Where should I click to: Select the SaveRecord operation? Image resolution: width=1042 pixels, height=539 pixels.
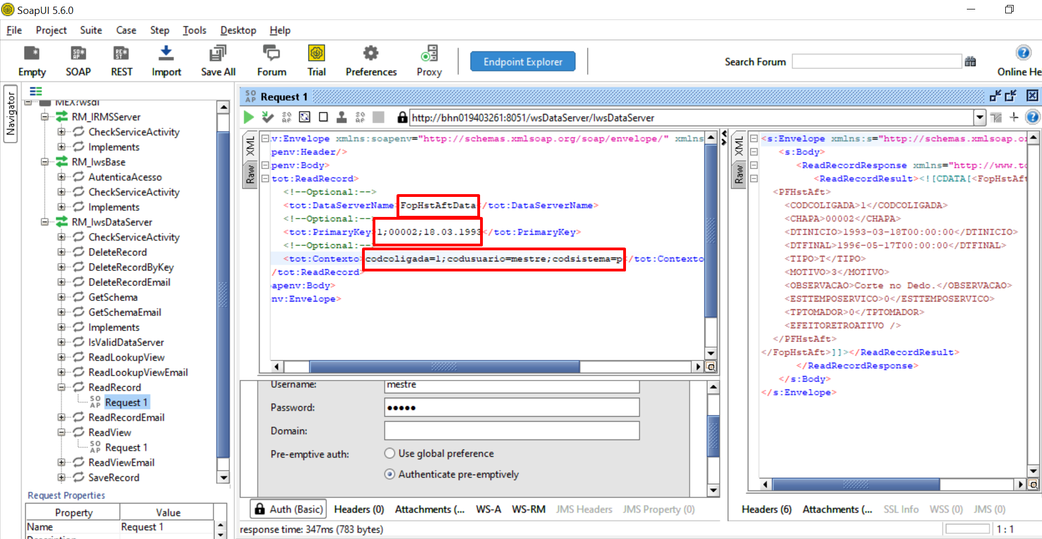tap(114, 477)
